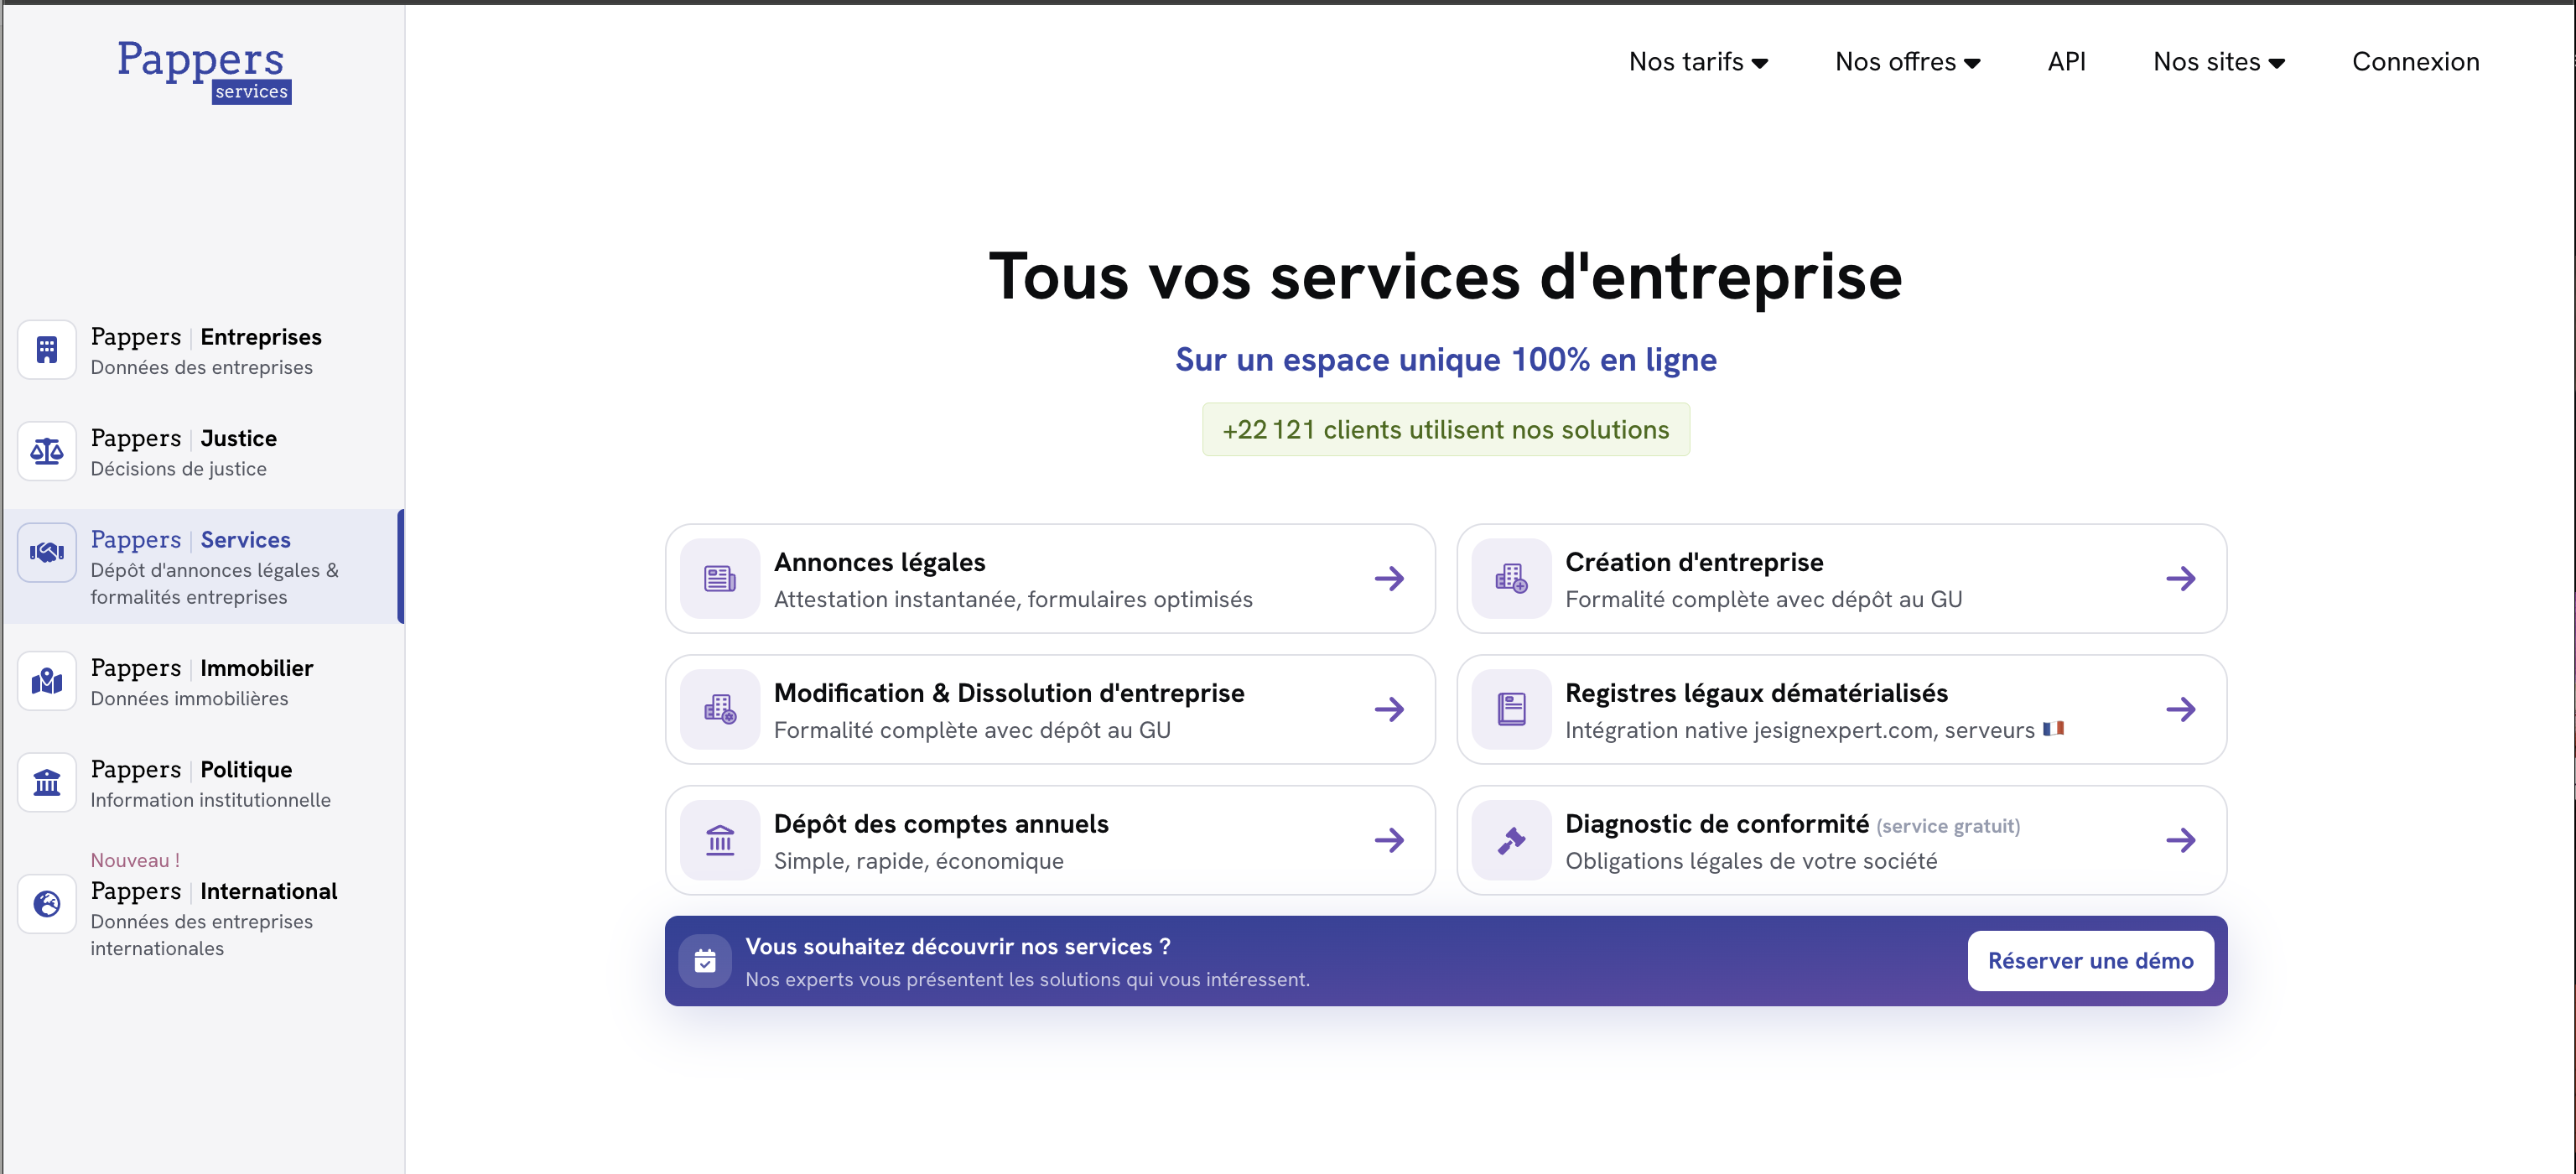The image size is (2576, 1174).
Task: Click the arrow on Registres légaux card
Action: coord(2181,710)
